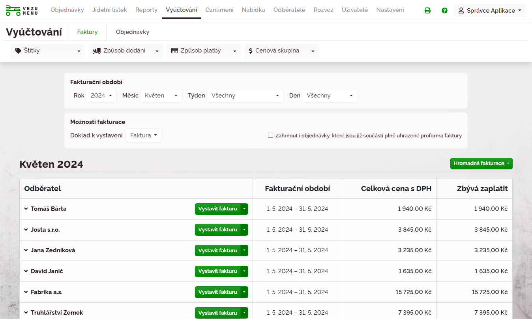
Task: Open Způsob dodání delivery filter
Action: (x=126, y=51)
